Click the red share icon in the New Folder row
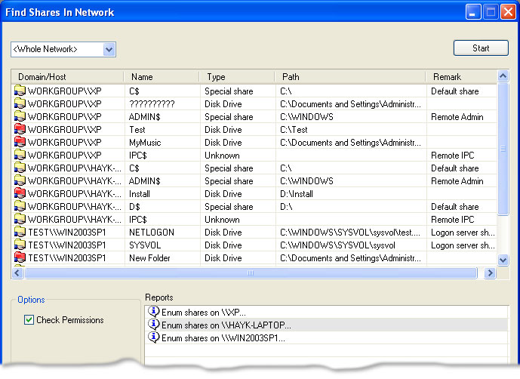Viewport: 520px width, 379px height. click(x=20, y=257)
